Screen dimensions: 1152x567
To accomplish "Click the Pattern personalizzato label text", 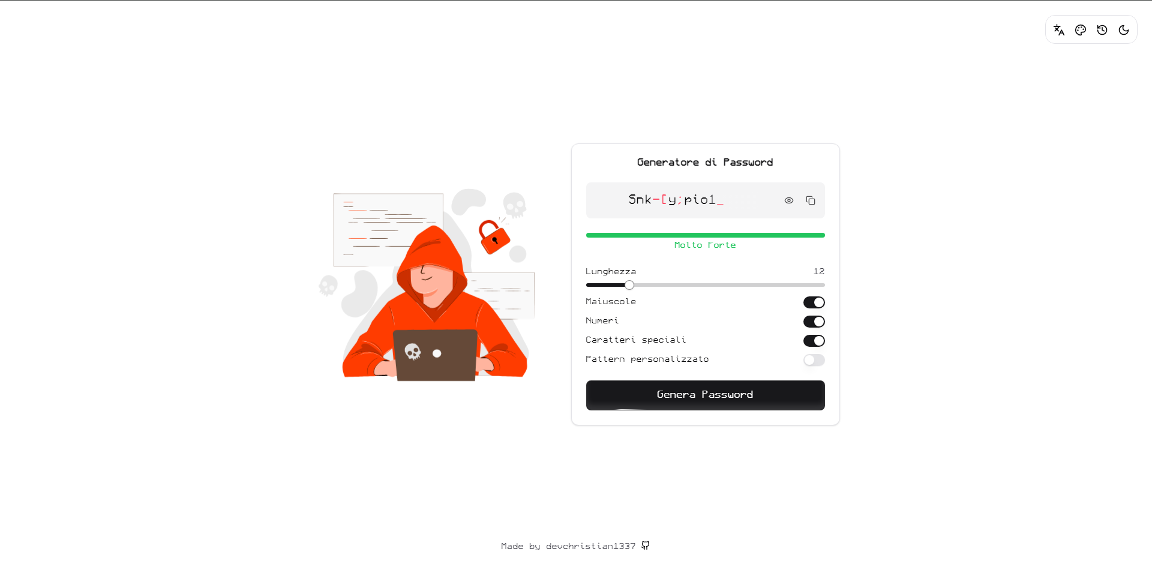I will click(647, 359).
